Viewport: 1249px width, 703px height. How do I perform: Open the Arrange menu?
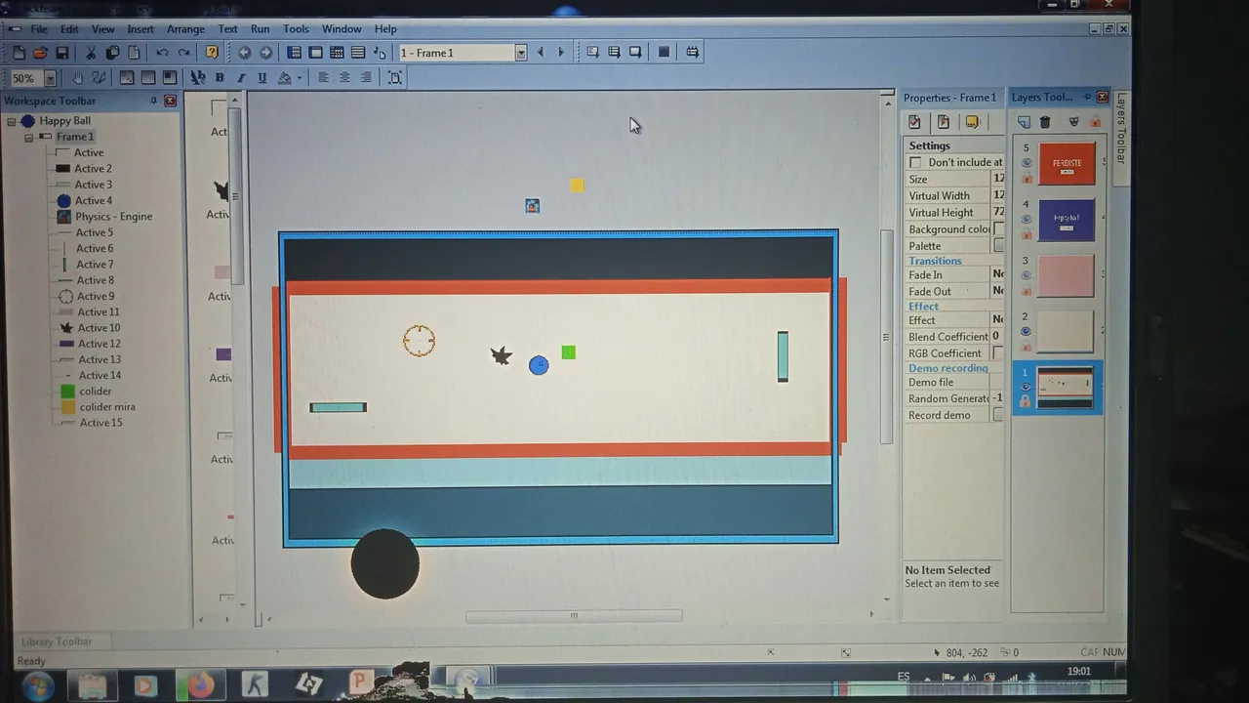click(x=185, y=29)
